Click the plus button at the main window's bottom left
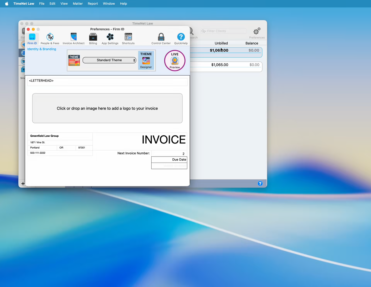Screen dimensions: 371x287 coord(23,184)
